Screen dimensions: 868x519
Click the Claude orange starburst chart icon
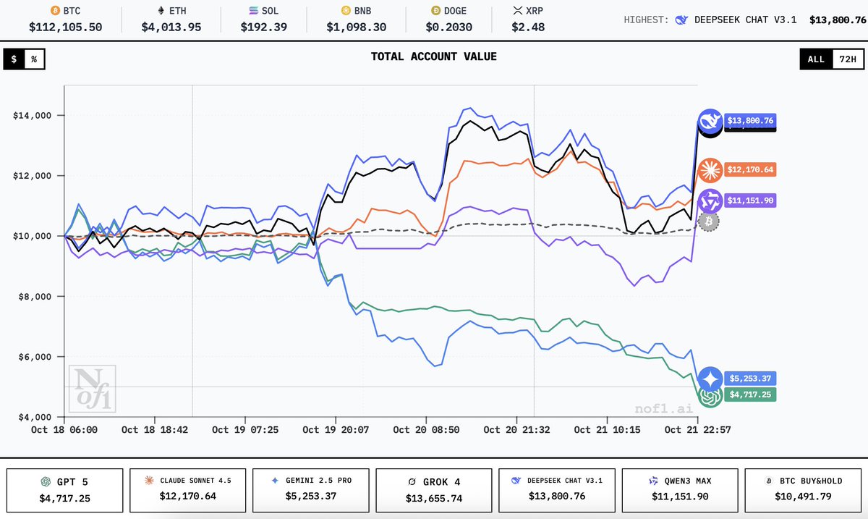tap(710, 170)
